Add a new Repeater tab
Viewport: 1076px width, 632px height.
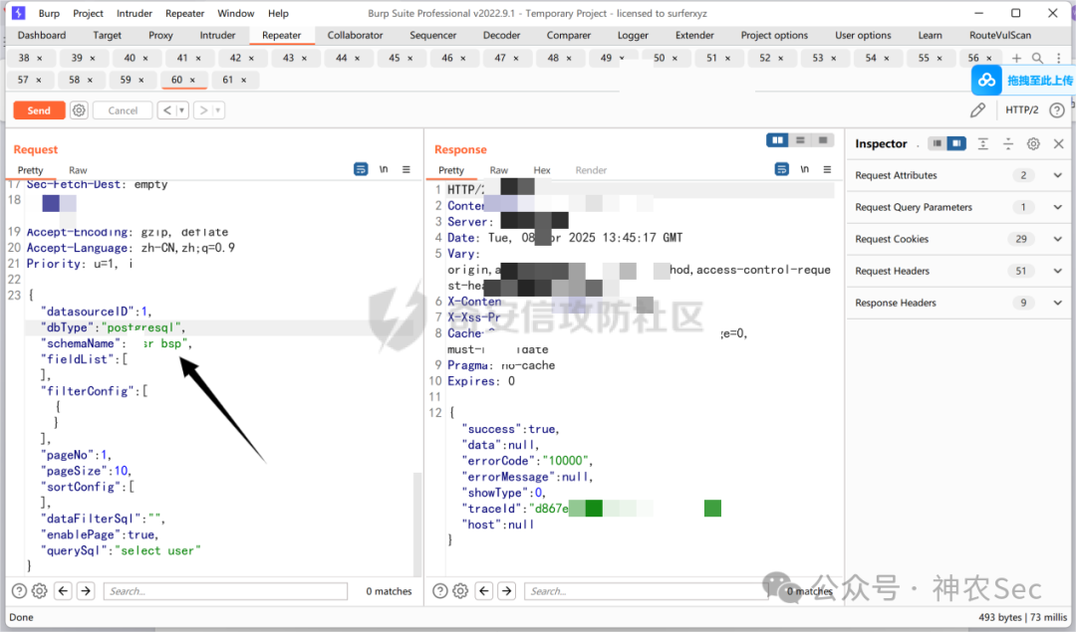1017,59
